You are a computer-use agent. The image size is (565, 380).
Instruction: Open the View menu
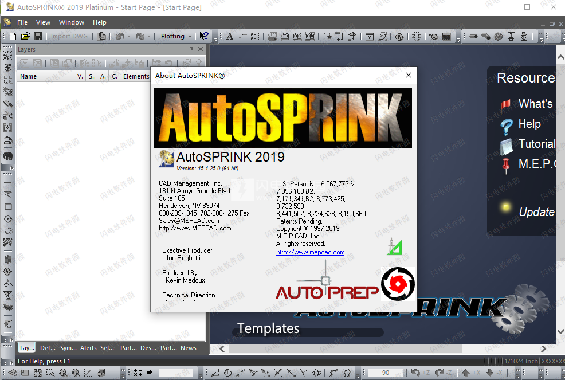tap(43, 22)
